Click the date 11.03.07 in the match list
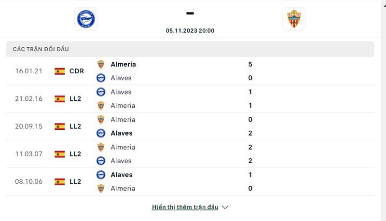The width and height of the screenshot is (386, 221). pos(29,154)
